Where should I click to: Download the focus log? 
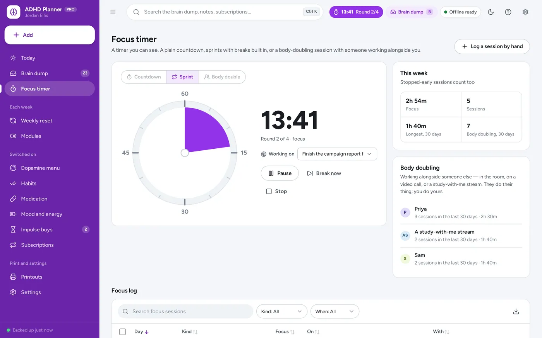tap(516, 311)
